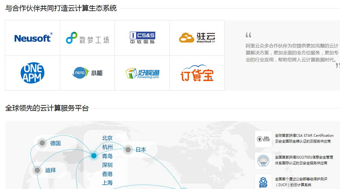Viewport: 340px width, 189px height.
Task: Select the 日本 map node marker
Action: pyautogui.click(x=128, y=150)
